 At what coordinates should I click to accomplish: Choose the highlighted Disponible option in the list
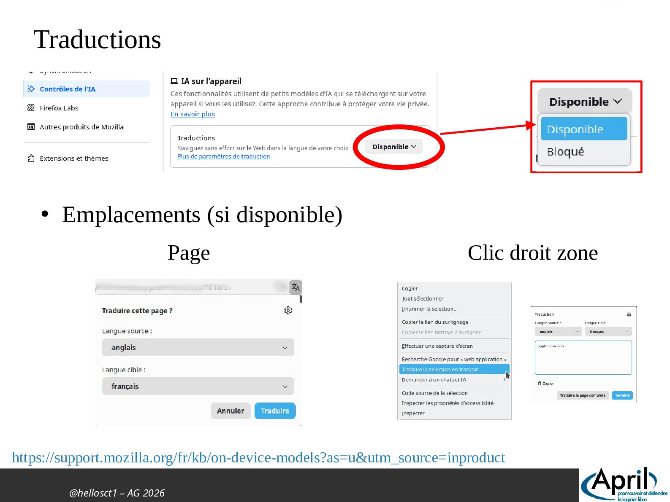pos(584,129)
